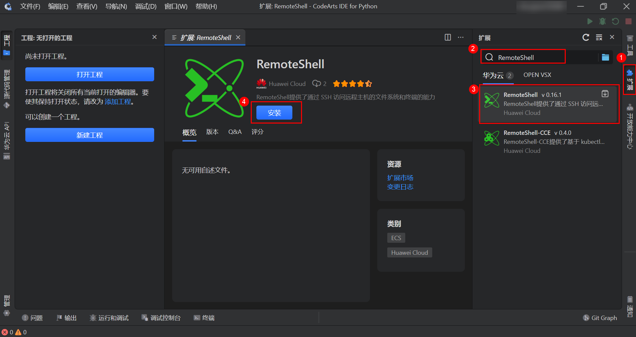Open the 导航(N) menu

(x=116, y=6)
